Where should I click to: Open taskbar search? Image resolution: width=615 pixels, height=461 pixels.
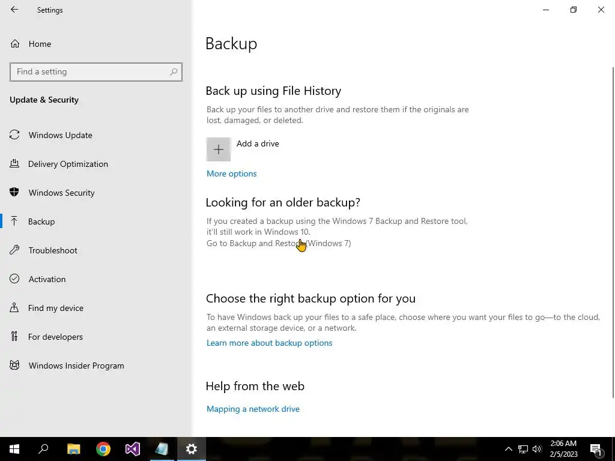tap(43, 449)
